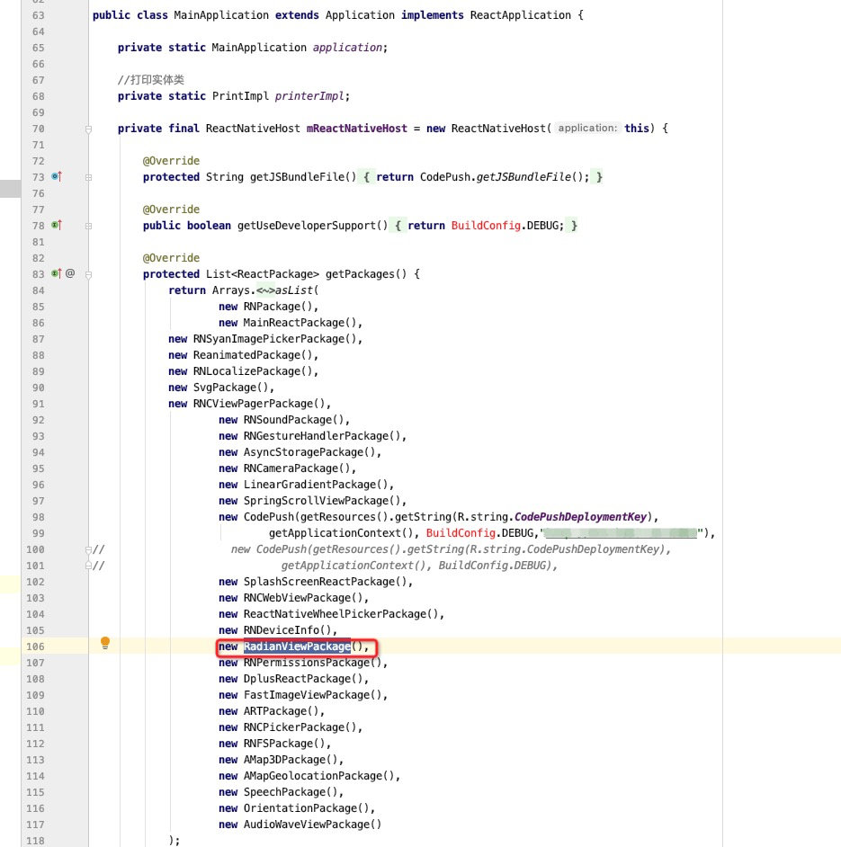Viewport: 841px width, 847px height.
Task: Click RNPermissionsPackage() on line 107
Action: [x=312, y=663]
